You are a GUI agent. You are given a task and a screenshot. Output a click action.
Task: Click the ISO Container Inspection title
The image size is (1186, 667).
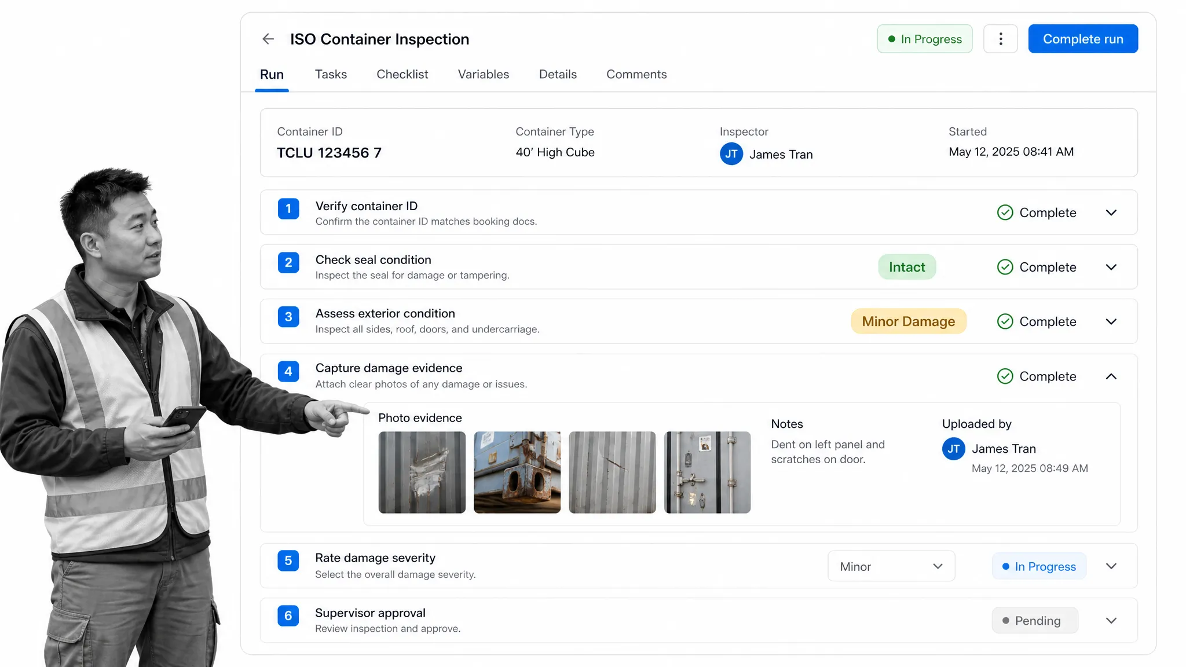[x=379, y=39]
